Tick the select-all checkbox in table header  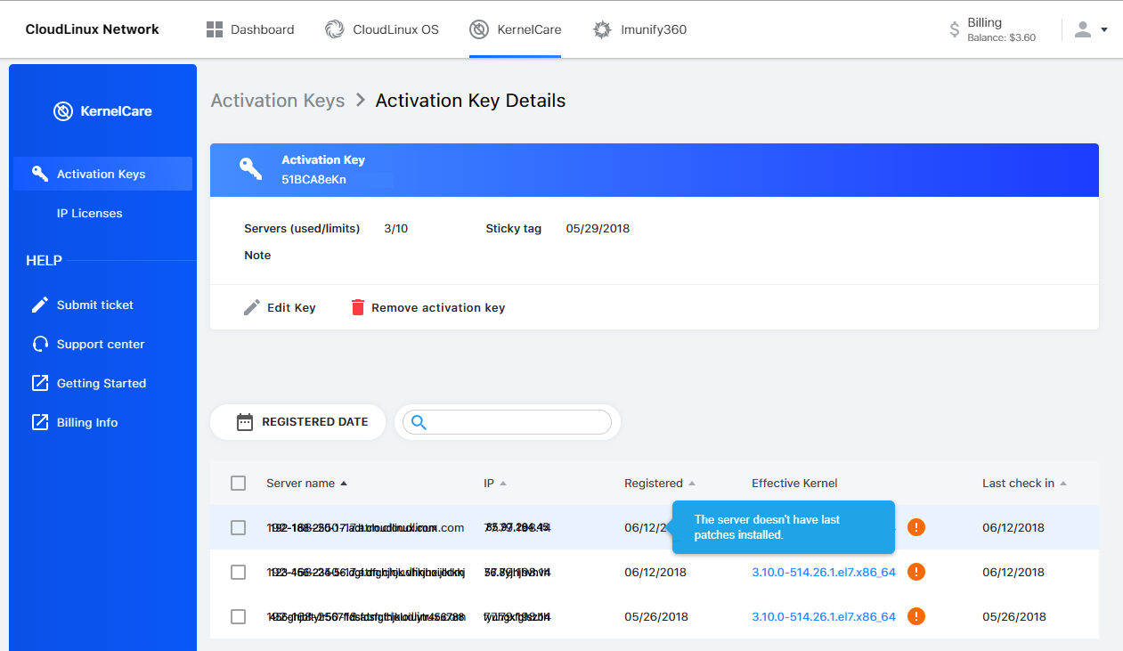pyautogui.click(x=238, y=483)
